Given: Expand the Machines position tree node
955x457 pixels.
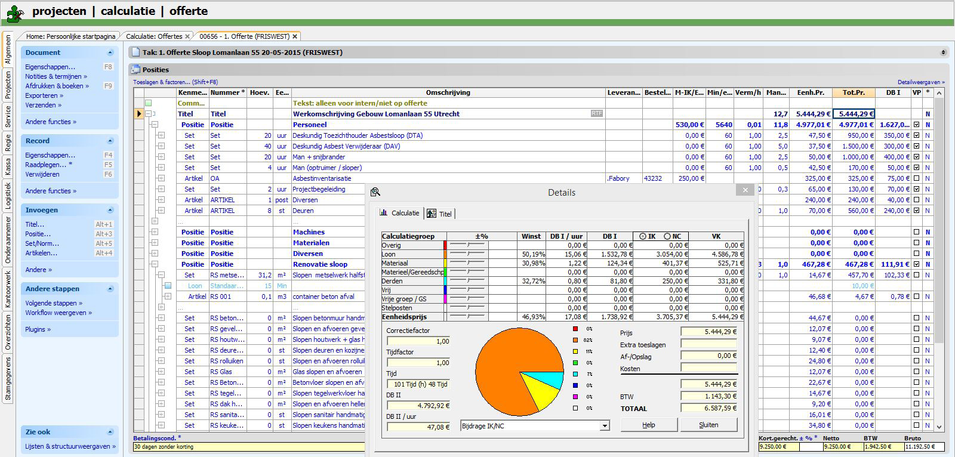Looking at the screenshot, I should (x=154, y=232).
